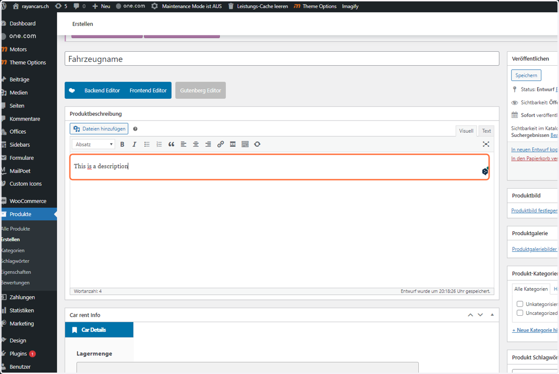Open the Car Details tab
This screenshot has height=374, width=559.
(x=99, y=330)
